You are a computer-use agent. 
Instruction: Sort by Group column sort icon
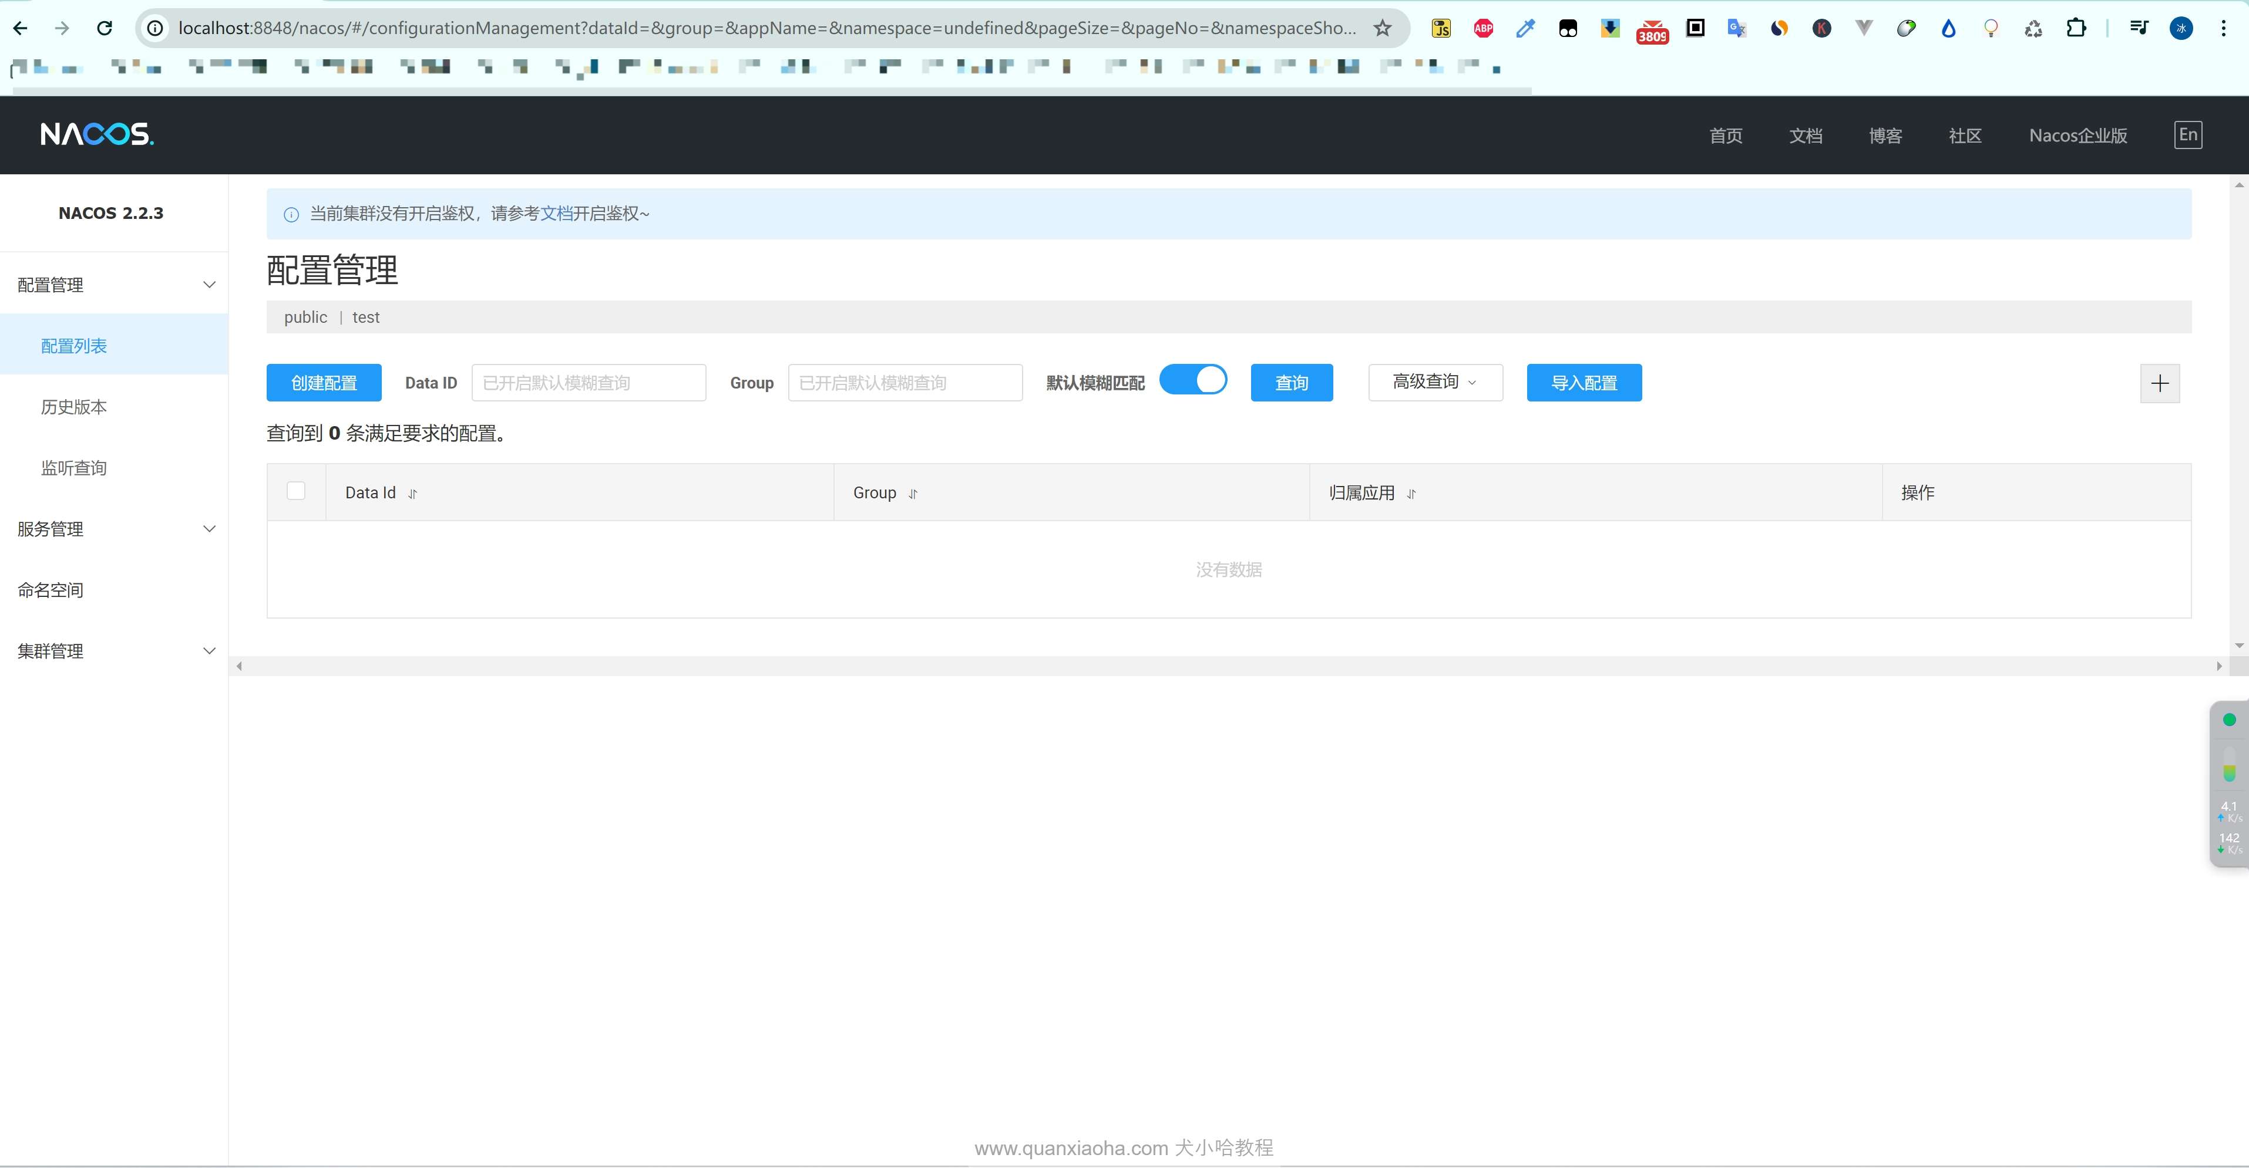[x=912, y=494]
